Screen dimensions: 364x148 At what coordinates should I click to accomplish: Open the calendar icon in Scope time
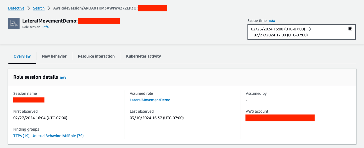[350, 29]
